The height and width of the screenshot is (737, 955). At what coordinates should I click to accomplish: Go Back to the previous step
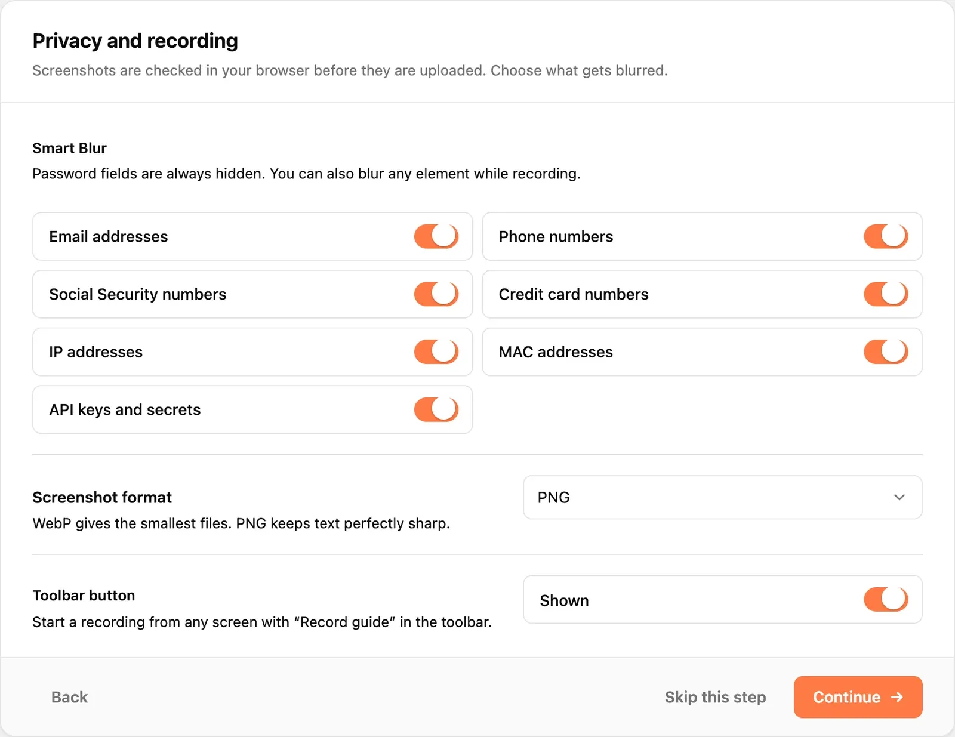[69, 697]
